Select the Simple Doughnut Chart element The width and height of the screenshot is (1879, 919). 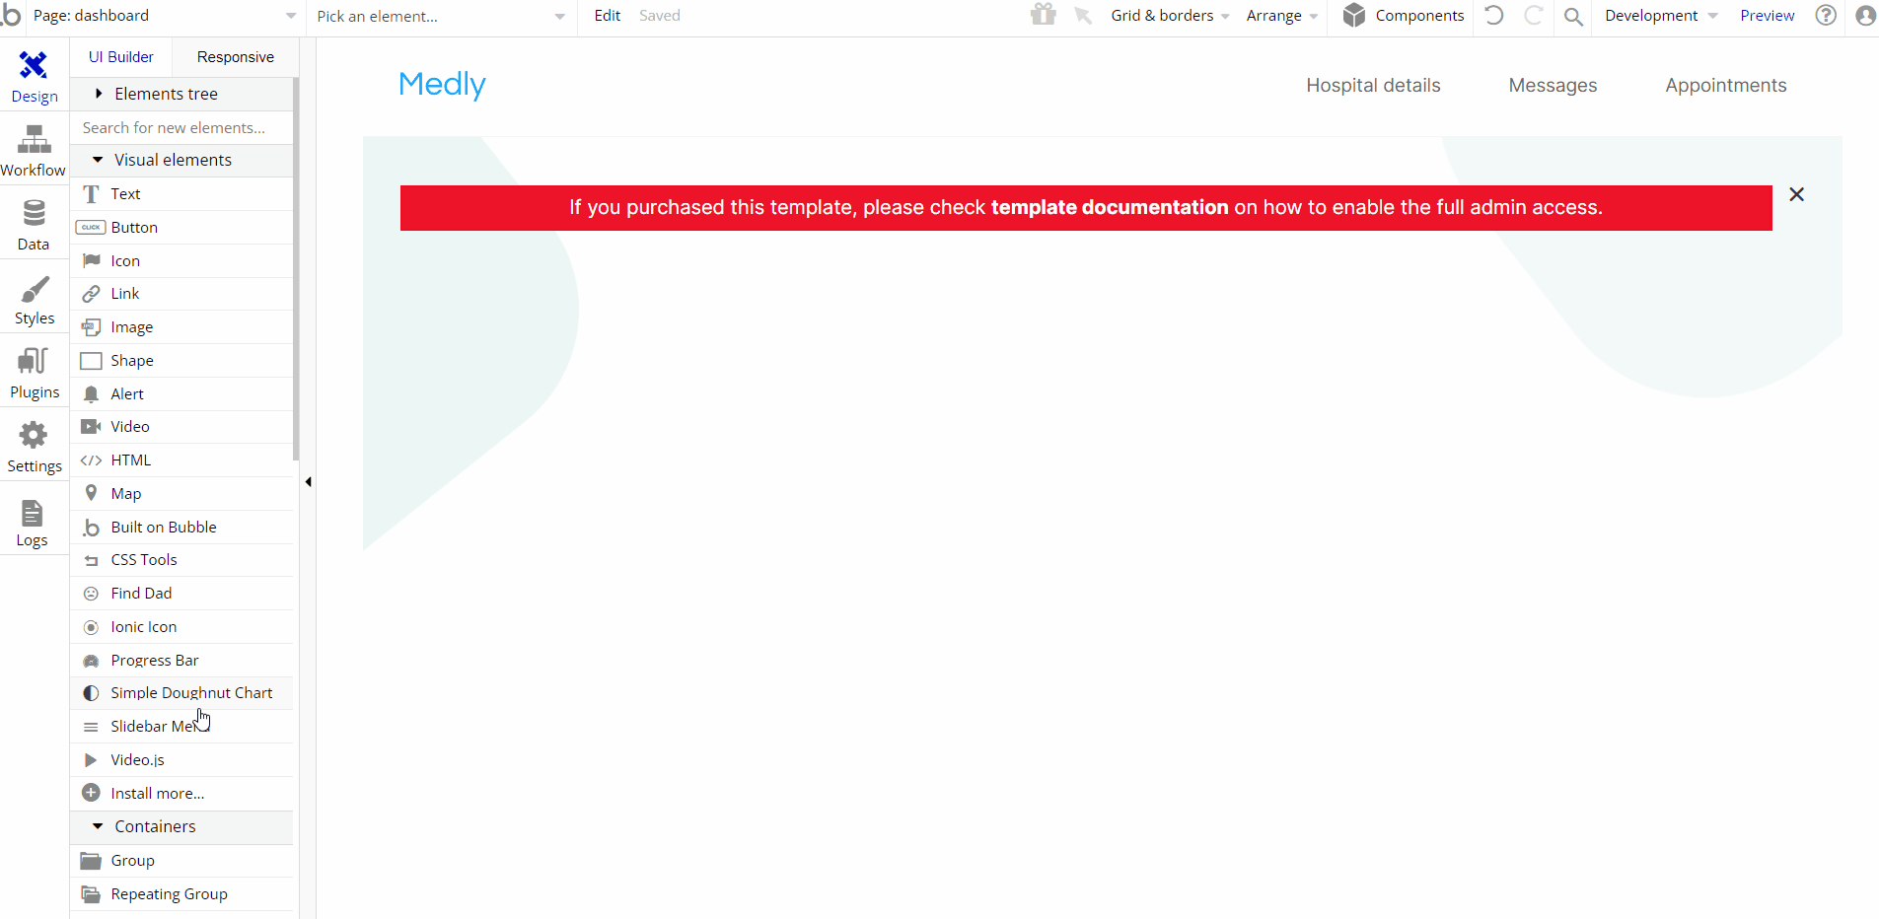point(181,693)
